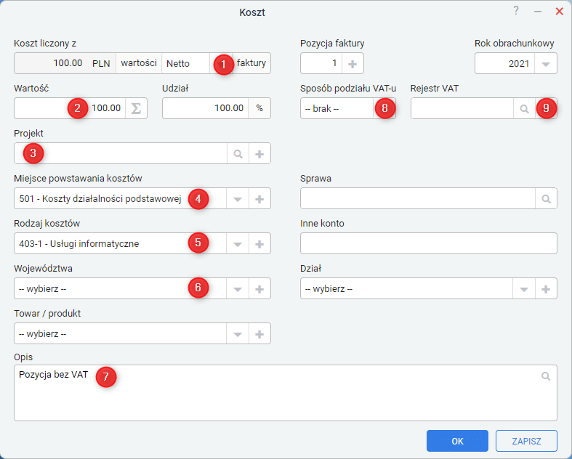Add new Miejsce powstawania kosztów entry
The image size is (572, 459).
(259, 199)
